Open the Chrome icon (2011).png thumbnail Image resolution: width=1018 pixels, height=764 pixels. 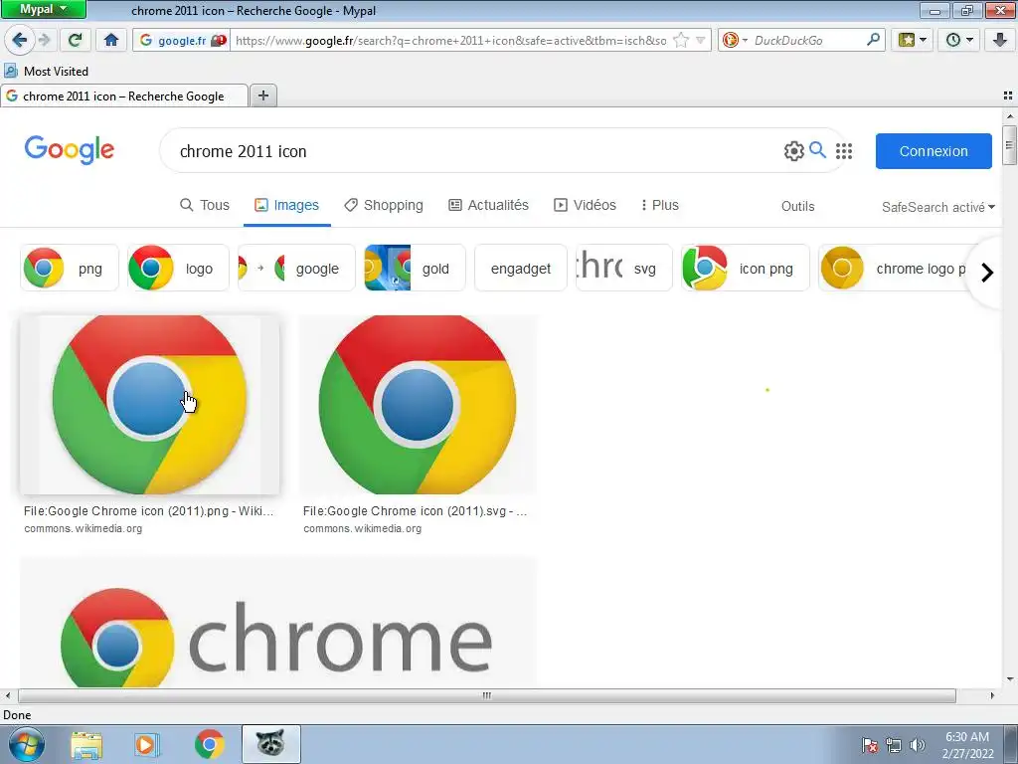pos(150,405)
